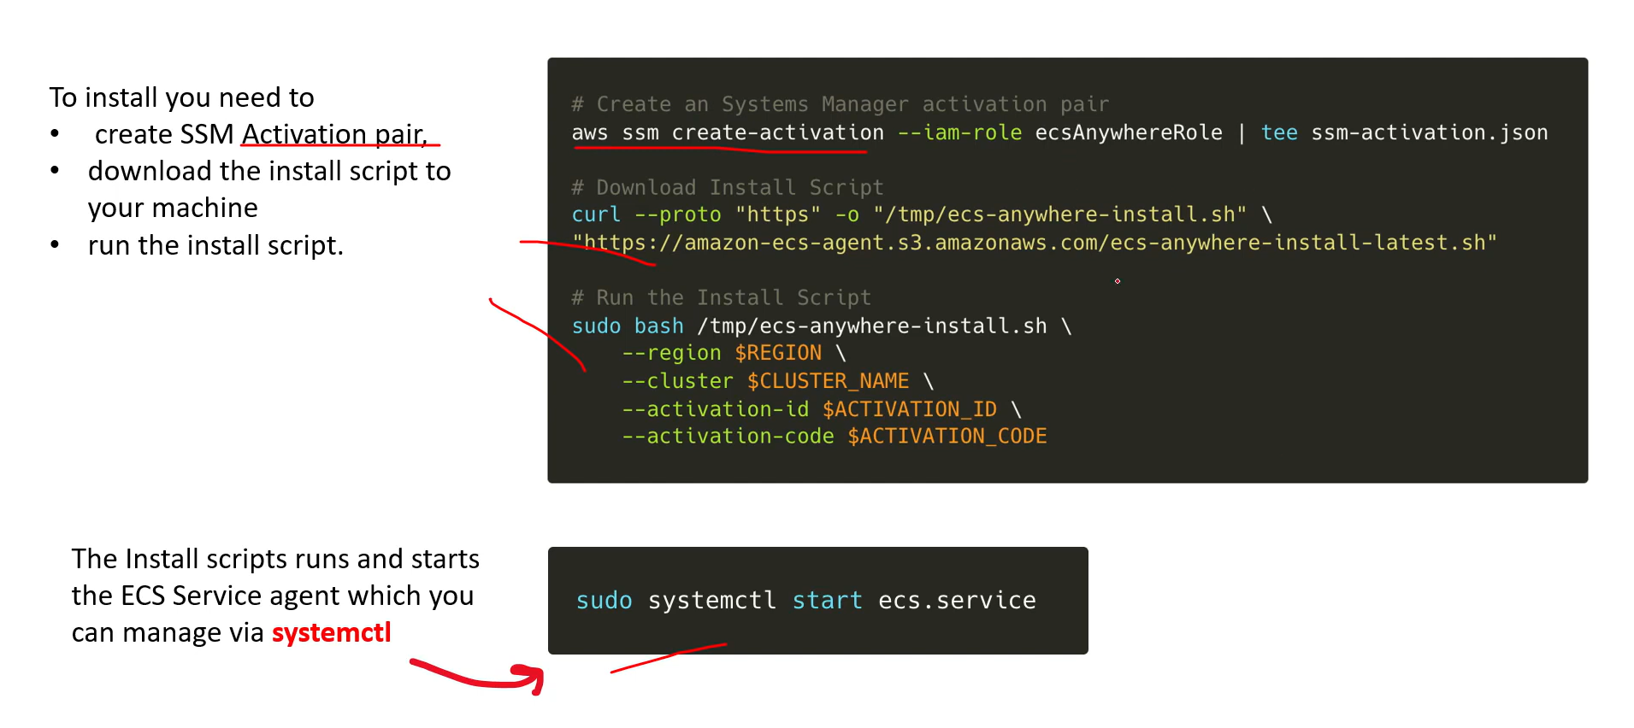Select the "ssm-activation.json" file name
The image size is (1634, 728).
coord(1430,132)
